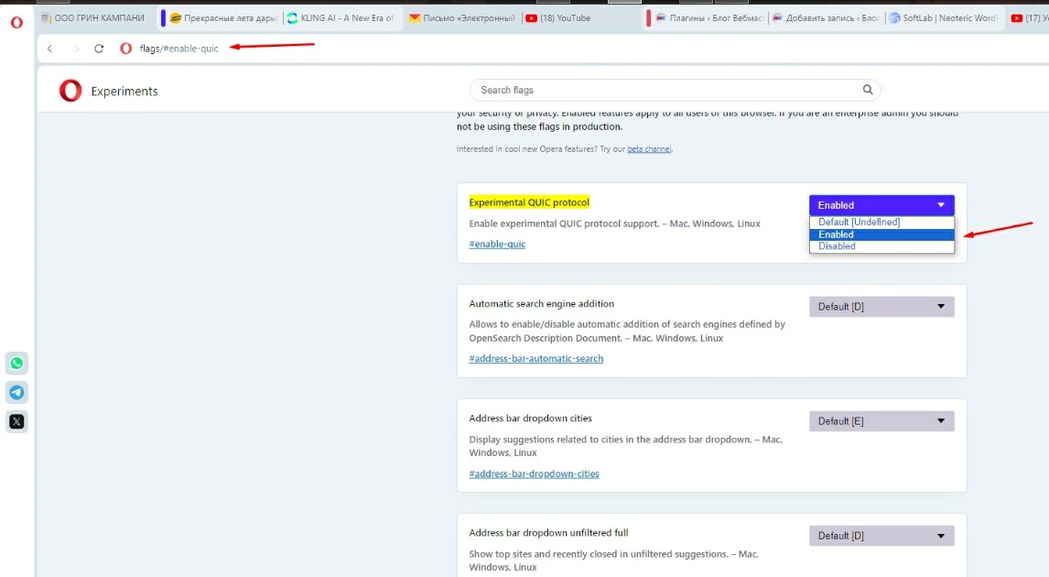1049x577 pixels.
Task: Open the #address-bar-automatic-search link
Action: click(x=535, y=359)
